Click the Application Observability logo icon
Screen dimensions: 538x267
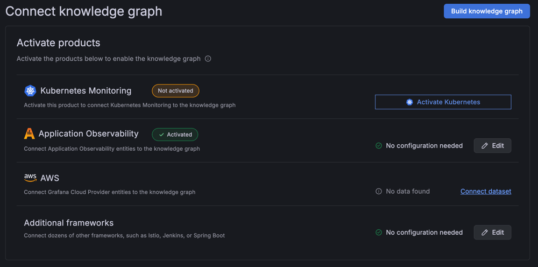(x=29, y=134)
